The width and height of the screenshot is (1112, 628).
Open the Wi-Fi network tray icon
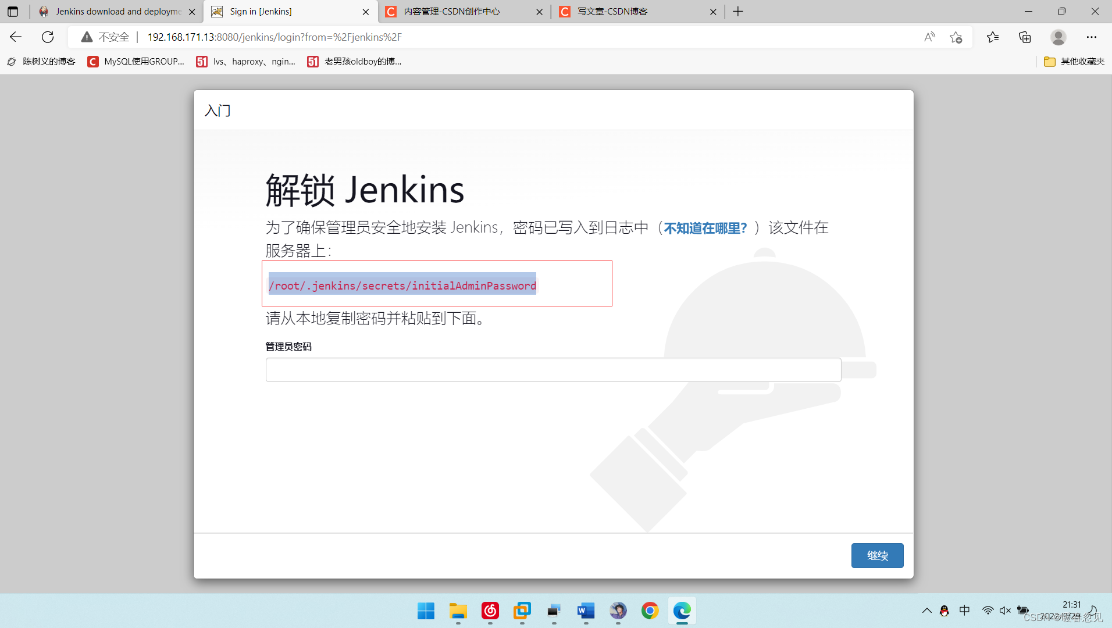click(x=988, y=611)
